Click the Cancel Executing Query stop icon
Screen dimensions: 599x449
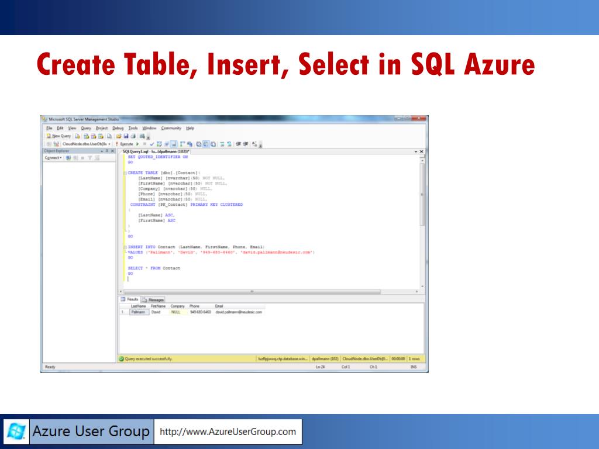click(x=144, y=144)
